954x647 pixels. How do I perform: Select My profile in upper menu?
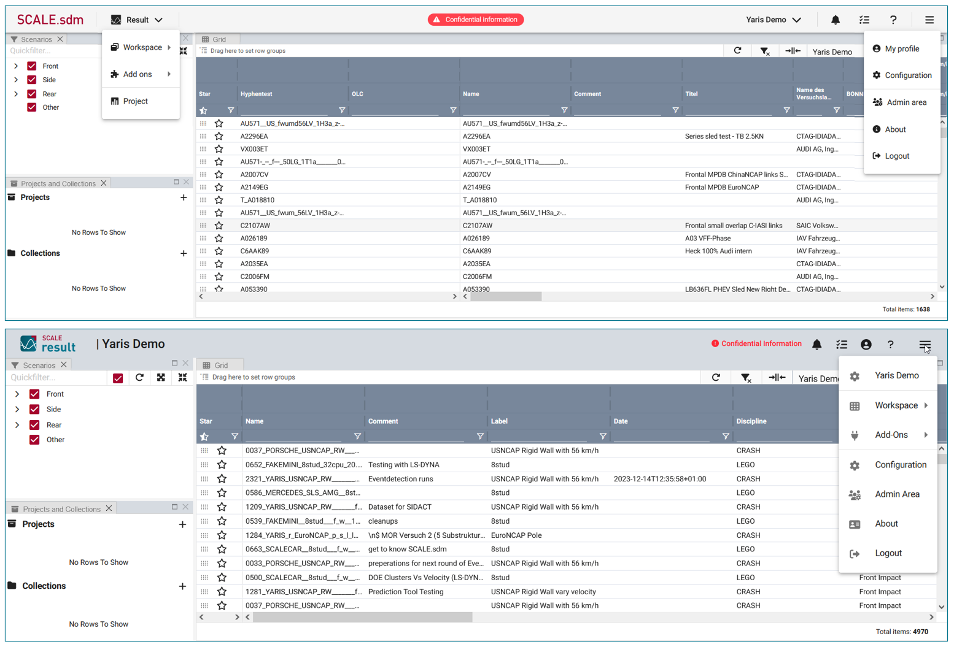[901, 48]
